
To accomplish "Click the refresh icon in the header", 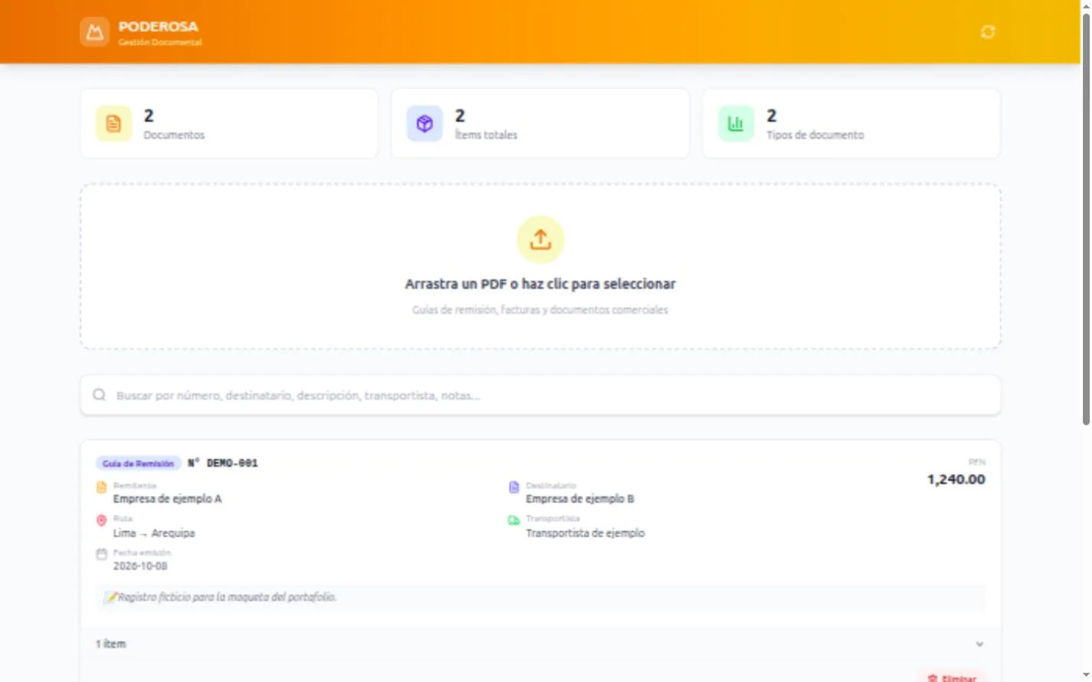I will pyautogui.click(x=988, y=32).
